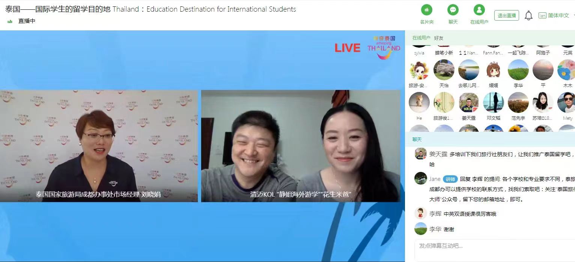Click user name 阿狍子
This screenshot has width=575, height=262.
pyautogui.click(x=543, y=53)
